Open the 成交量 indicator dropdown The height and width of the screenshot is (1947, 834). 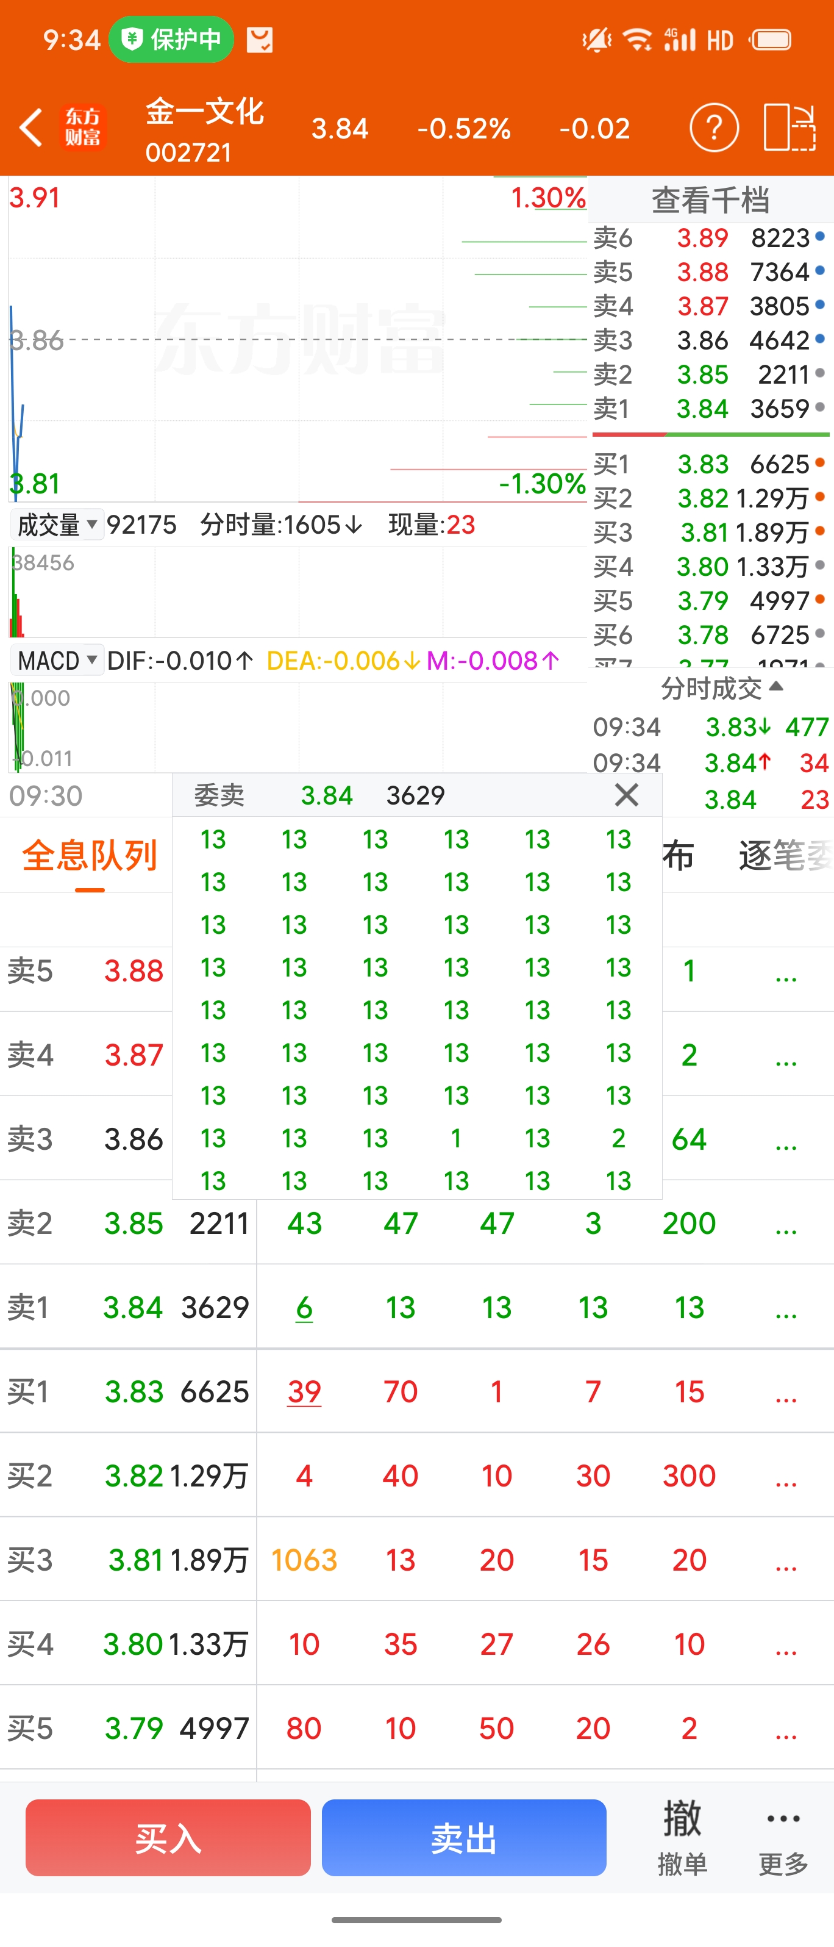click(x=57, y=525)
